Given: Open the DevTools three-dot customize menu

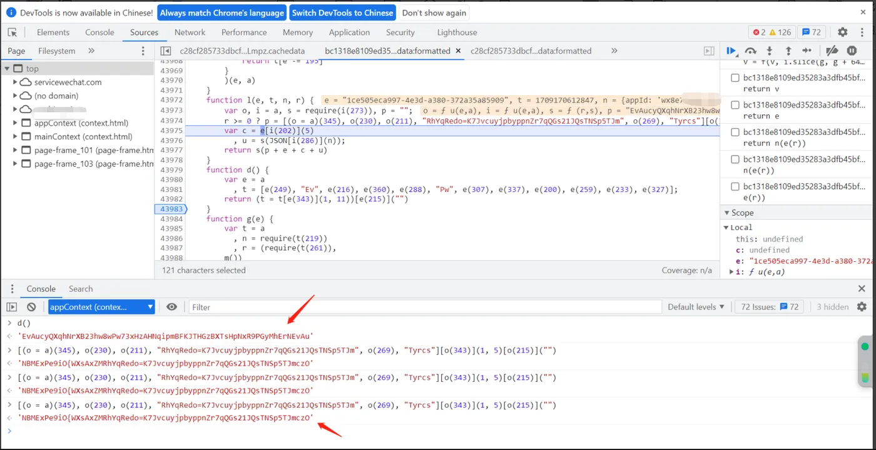Looking at the screenshot, I should click(863, 32).
